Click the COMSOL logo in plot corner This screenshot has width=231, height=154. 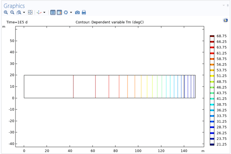coord(226,20)
